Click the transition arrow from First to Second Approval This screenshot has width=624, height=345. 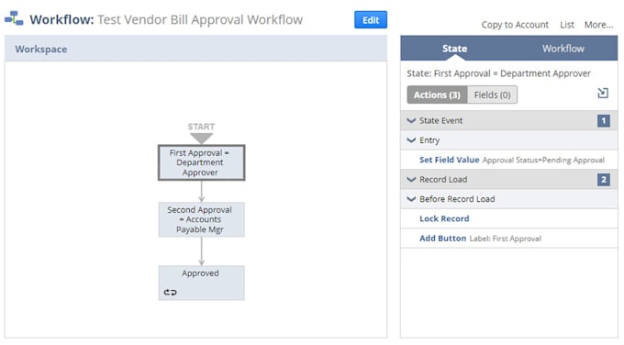[201, 192]
